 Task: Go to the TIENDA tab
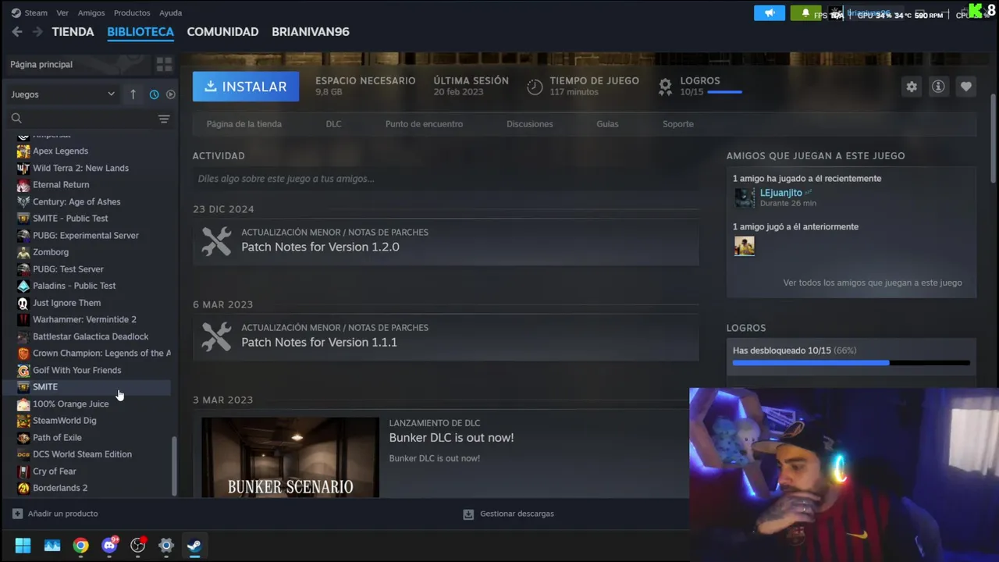point(73,32)
